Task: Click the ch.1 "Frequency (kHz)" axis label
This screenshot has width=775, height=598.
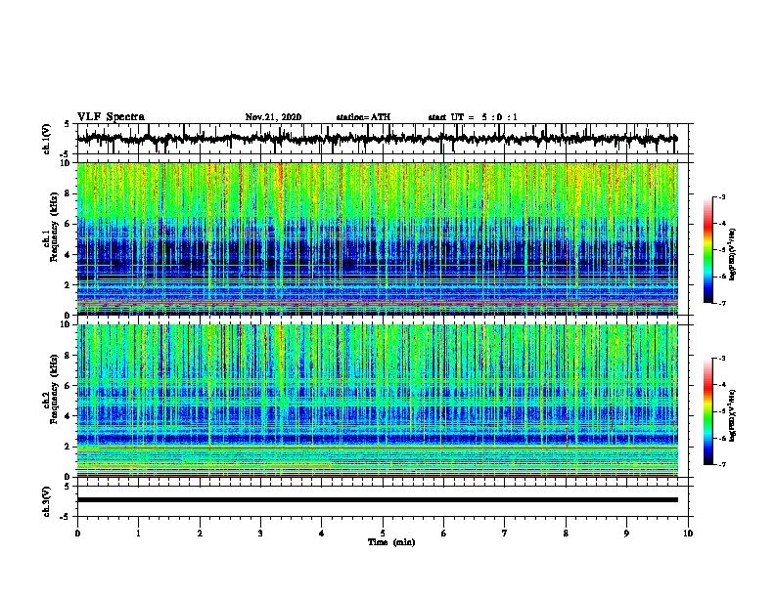Action: click(x=55, y=227)
